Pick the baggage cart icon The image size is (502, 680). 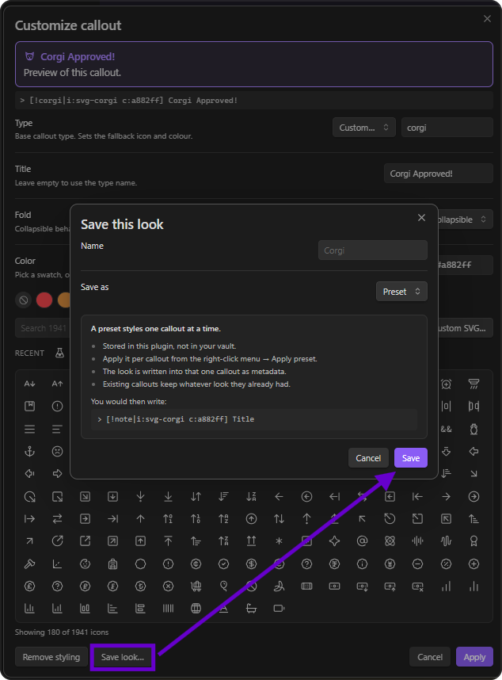click(x=196, y=586)
